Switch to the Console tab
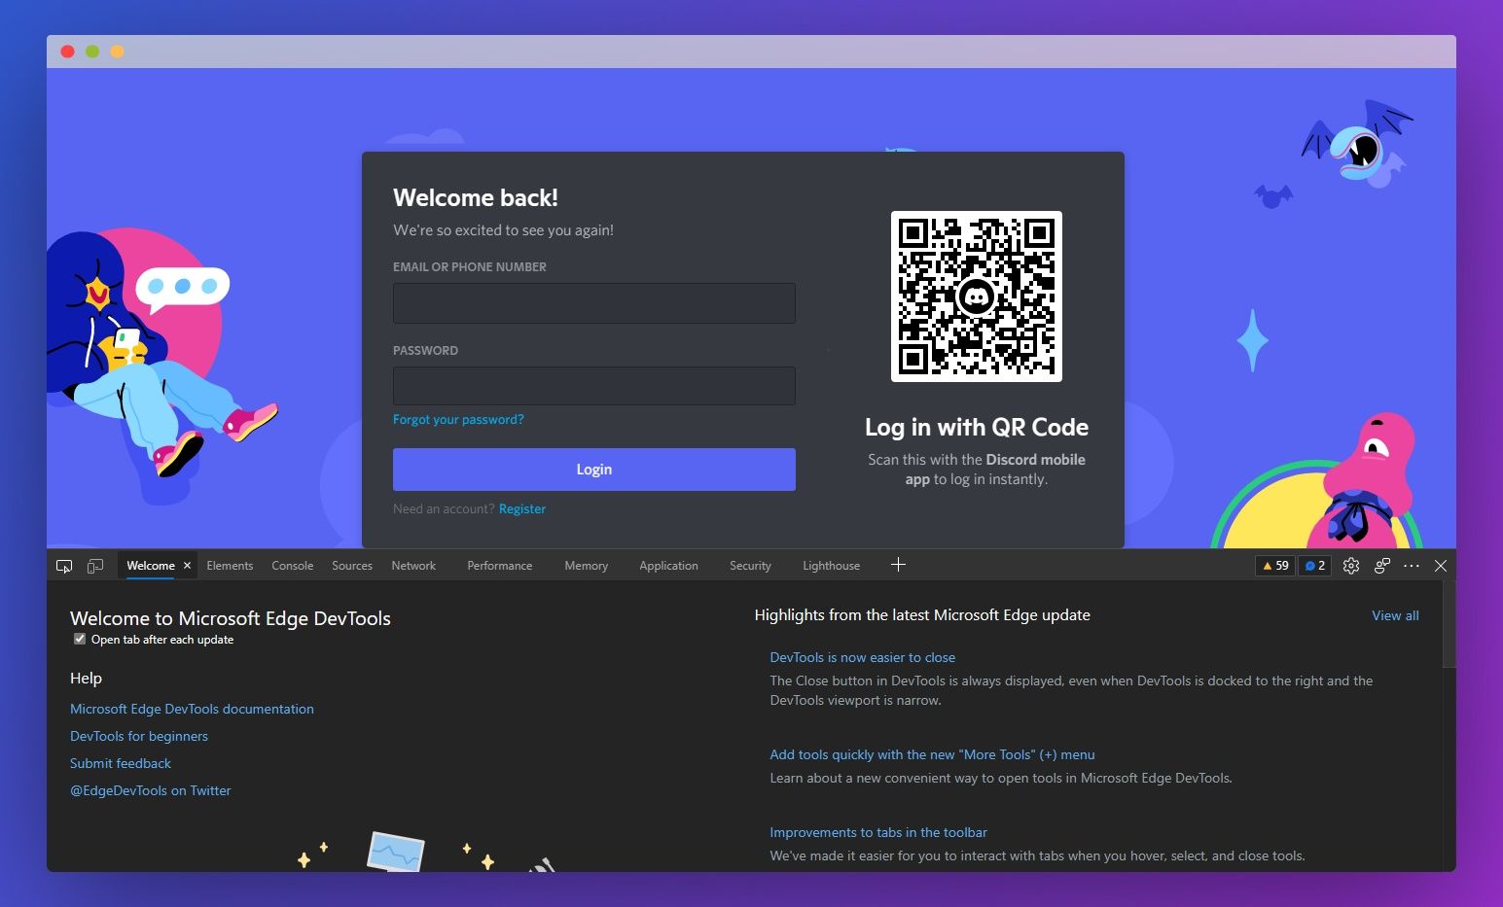 (x=293, y=566)
